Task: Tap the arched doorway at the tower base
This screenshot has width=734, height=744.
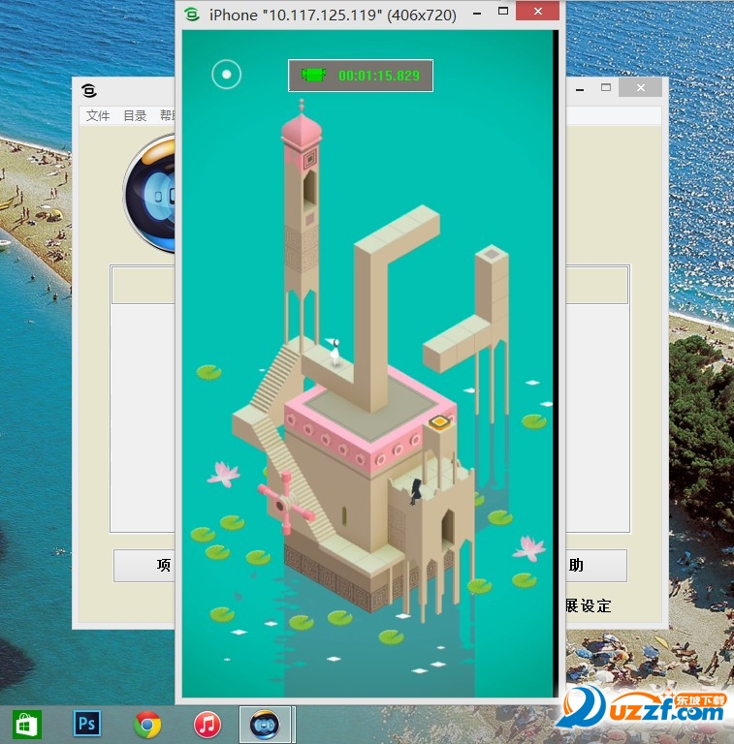Action: (448, 527)
